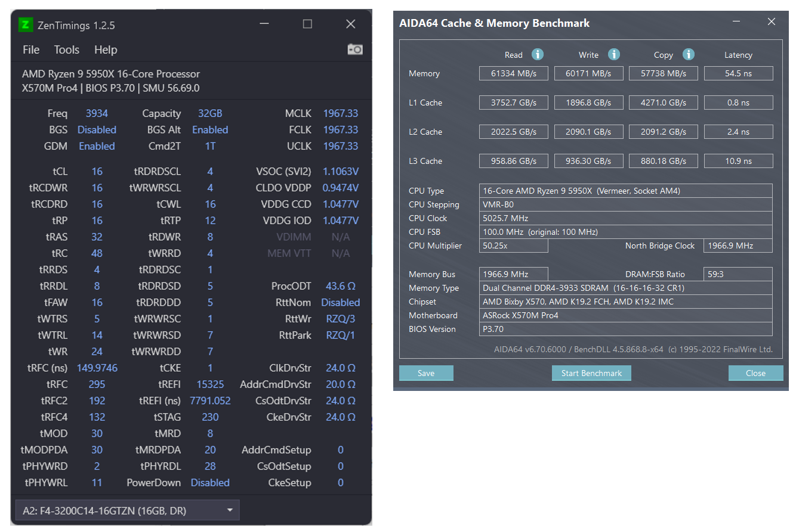This screenshot has width=796, height=528.
Task: Click the Capacity value 32GB
Action: [210, 113]
